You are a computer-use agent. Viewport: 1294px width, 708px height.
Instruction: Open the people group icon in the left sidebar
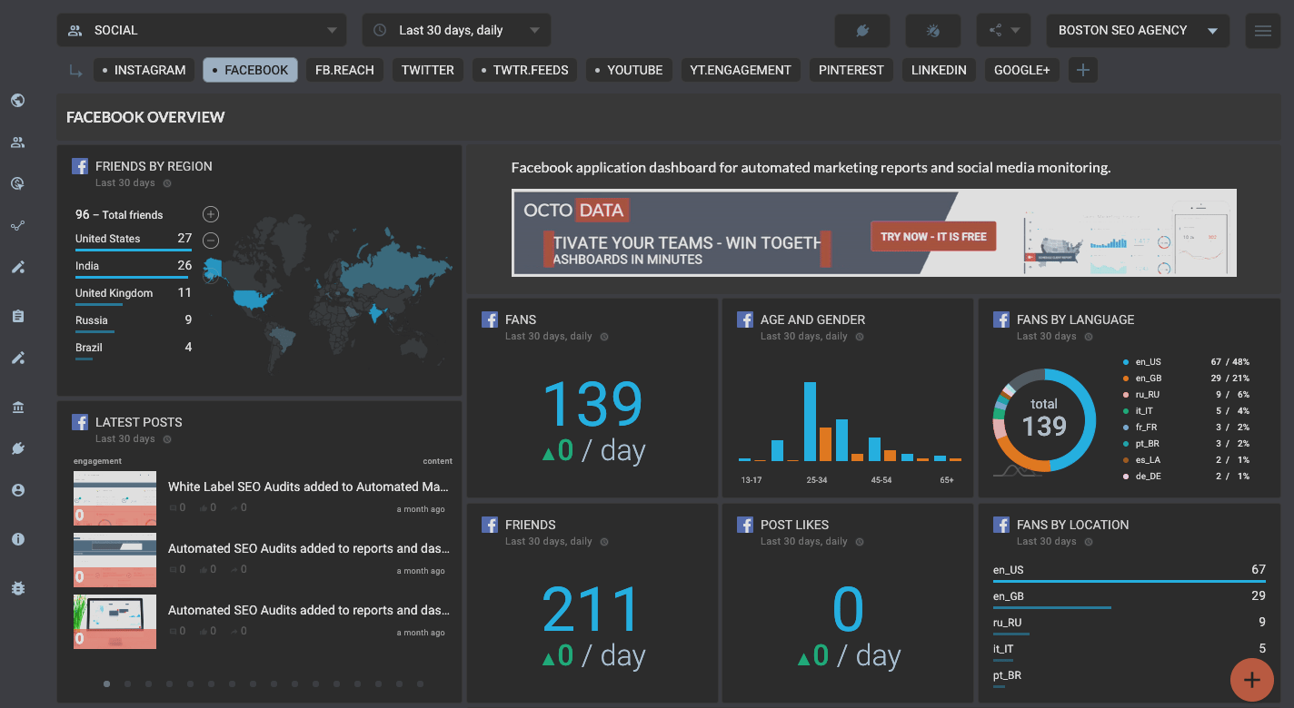(x=17, y=143)
